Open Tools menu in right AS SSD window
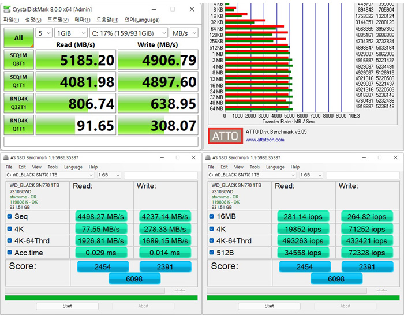 [x=255, y=167]
